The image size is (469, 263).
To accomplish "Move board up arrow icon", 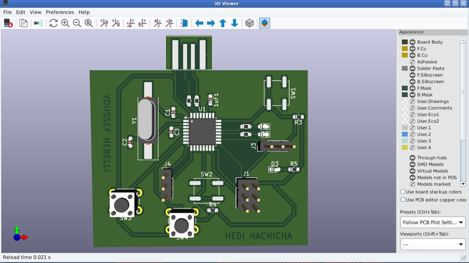I will pos(223,23).
